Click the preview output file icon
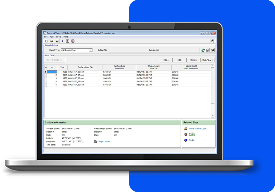 coord(208,50)
